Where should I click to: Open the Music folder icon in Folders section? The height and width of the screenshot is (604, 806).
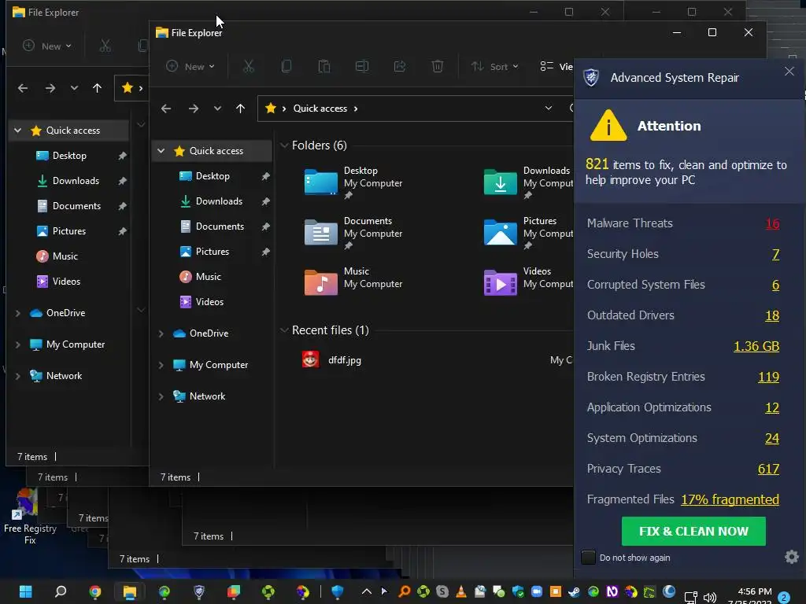tap(321, 282)
